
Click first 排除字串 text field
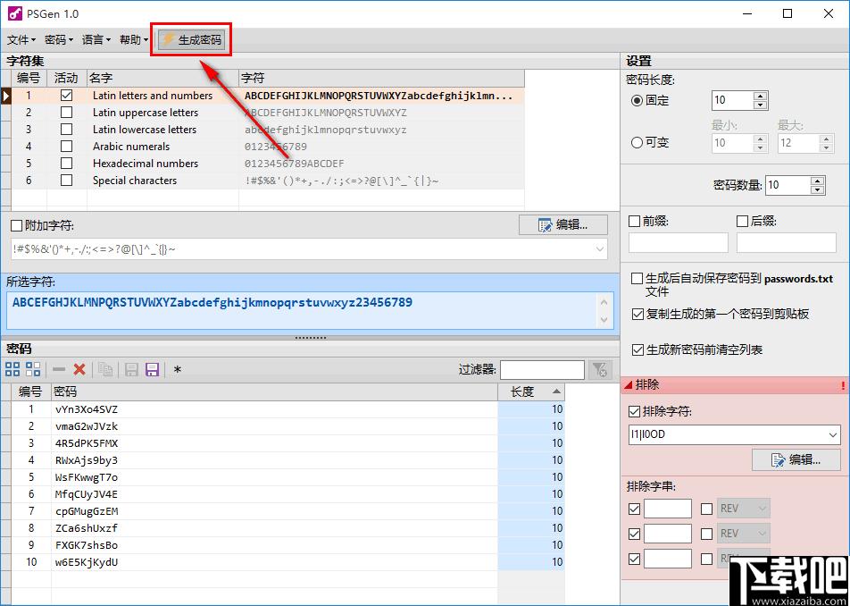(x=668, y=509)
